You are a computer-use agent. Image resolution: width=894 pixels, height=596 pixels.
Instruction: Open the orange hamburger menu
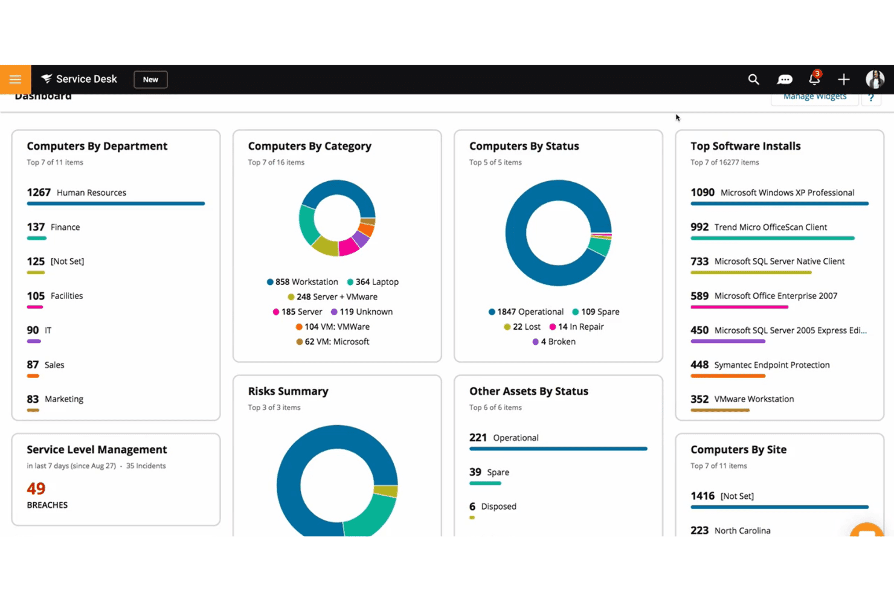(x=15, y=79)
